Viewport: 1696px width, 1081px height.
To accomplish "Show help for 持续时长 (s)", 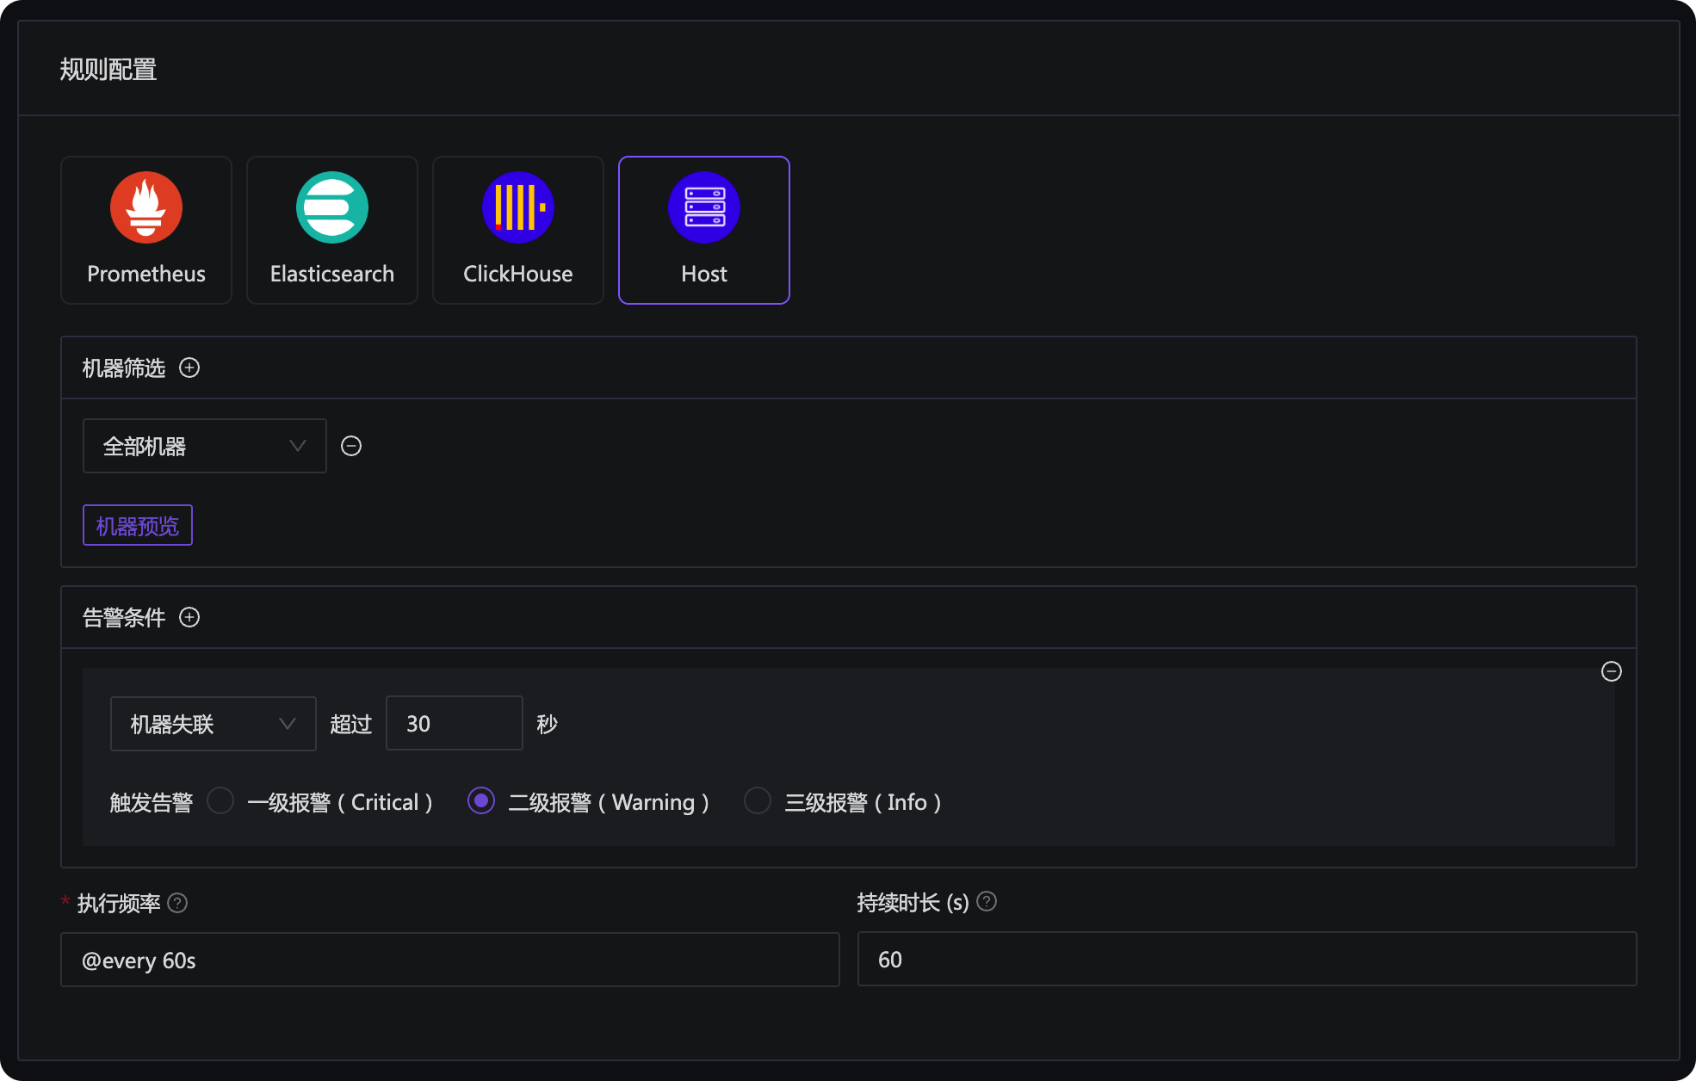I will pos(987,902).
